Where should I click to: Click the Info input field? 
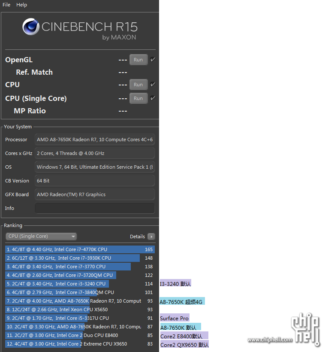[x=95, y=208]
